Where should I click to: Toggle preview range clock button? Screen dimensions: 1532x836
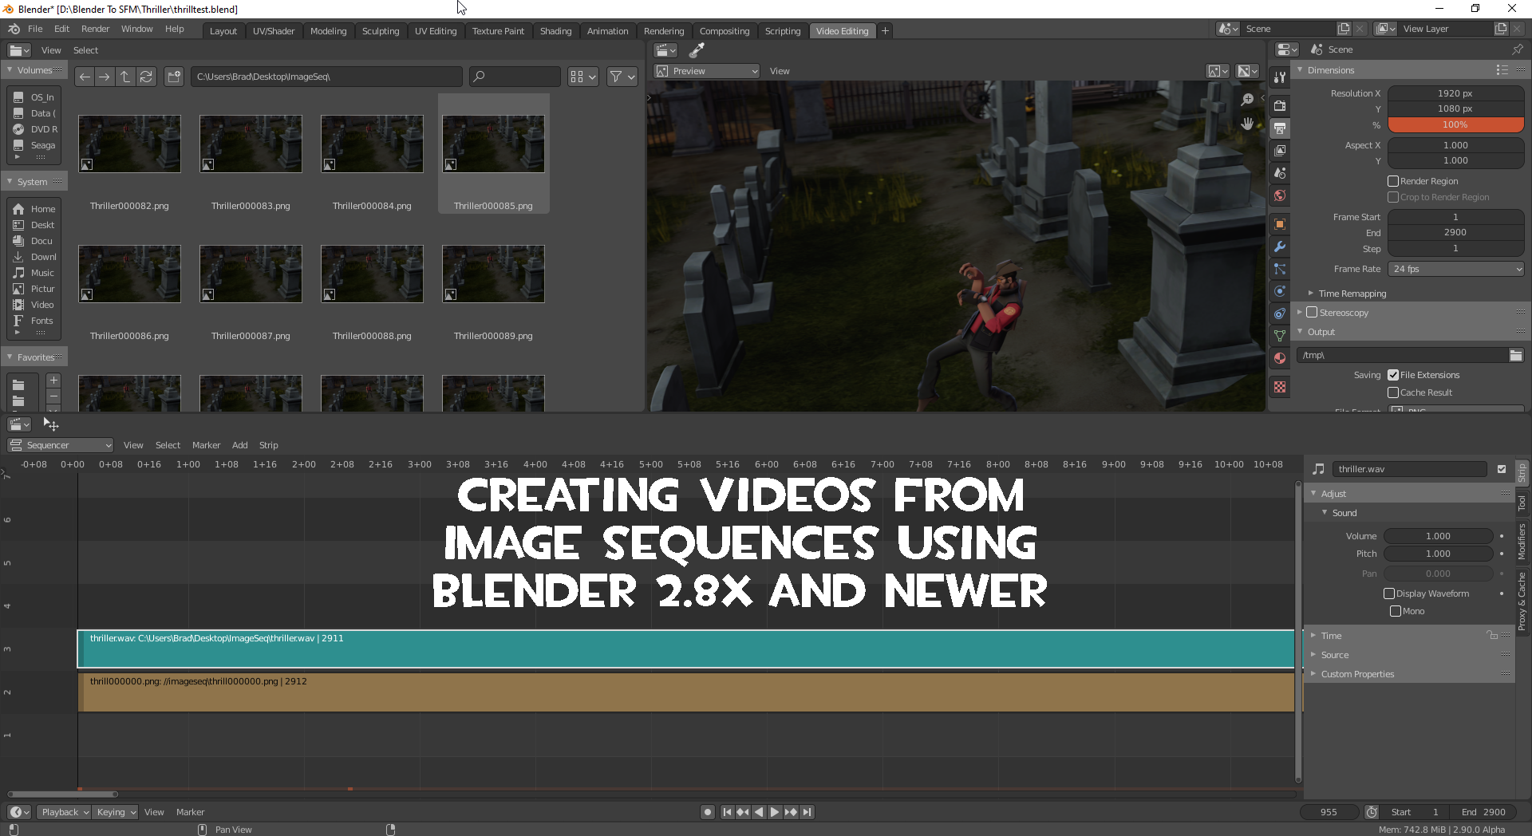coord(1372,812)
